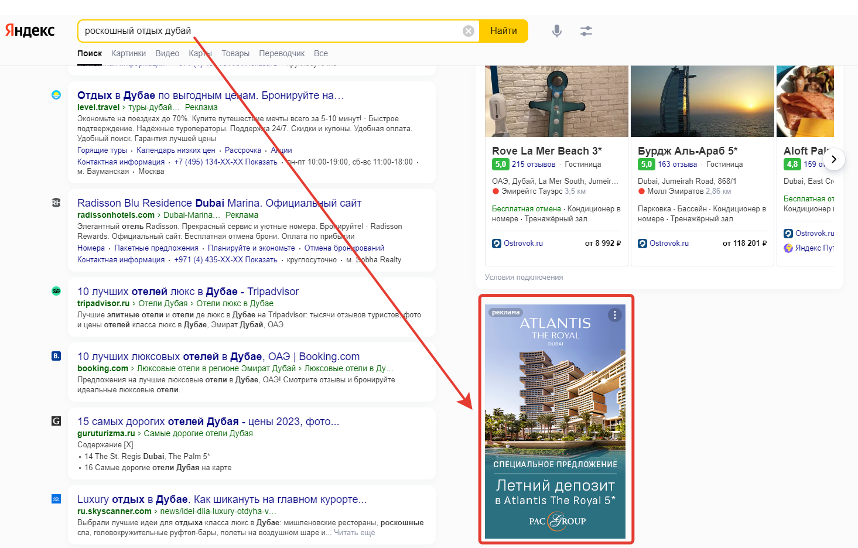This screenshot has width=858, height=548.
Task: Click the level.travel favicon icon
Action: tap(56, 95)
